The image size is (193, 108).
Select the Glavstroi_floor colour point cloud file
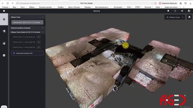point(27,22)
